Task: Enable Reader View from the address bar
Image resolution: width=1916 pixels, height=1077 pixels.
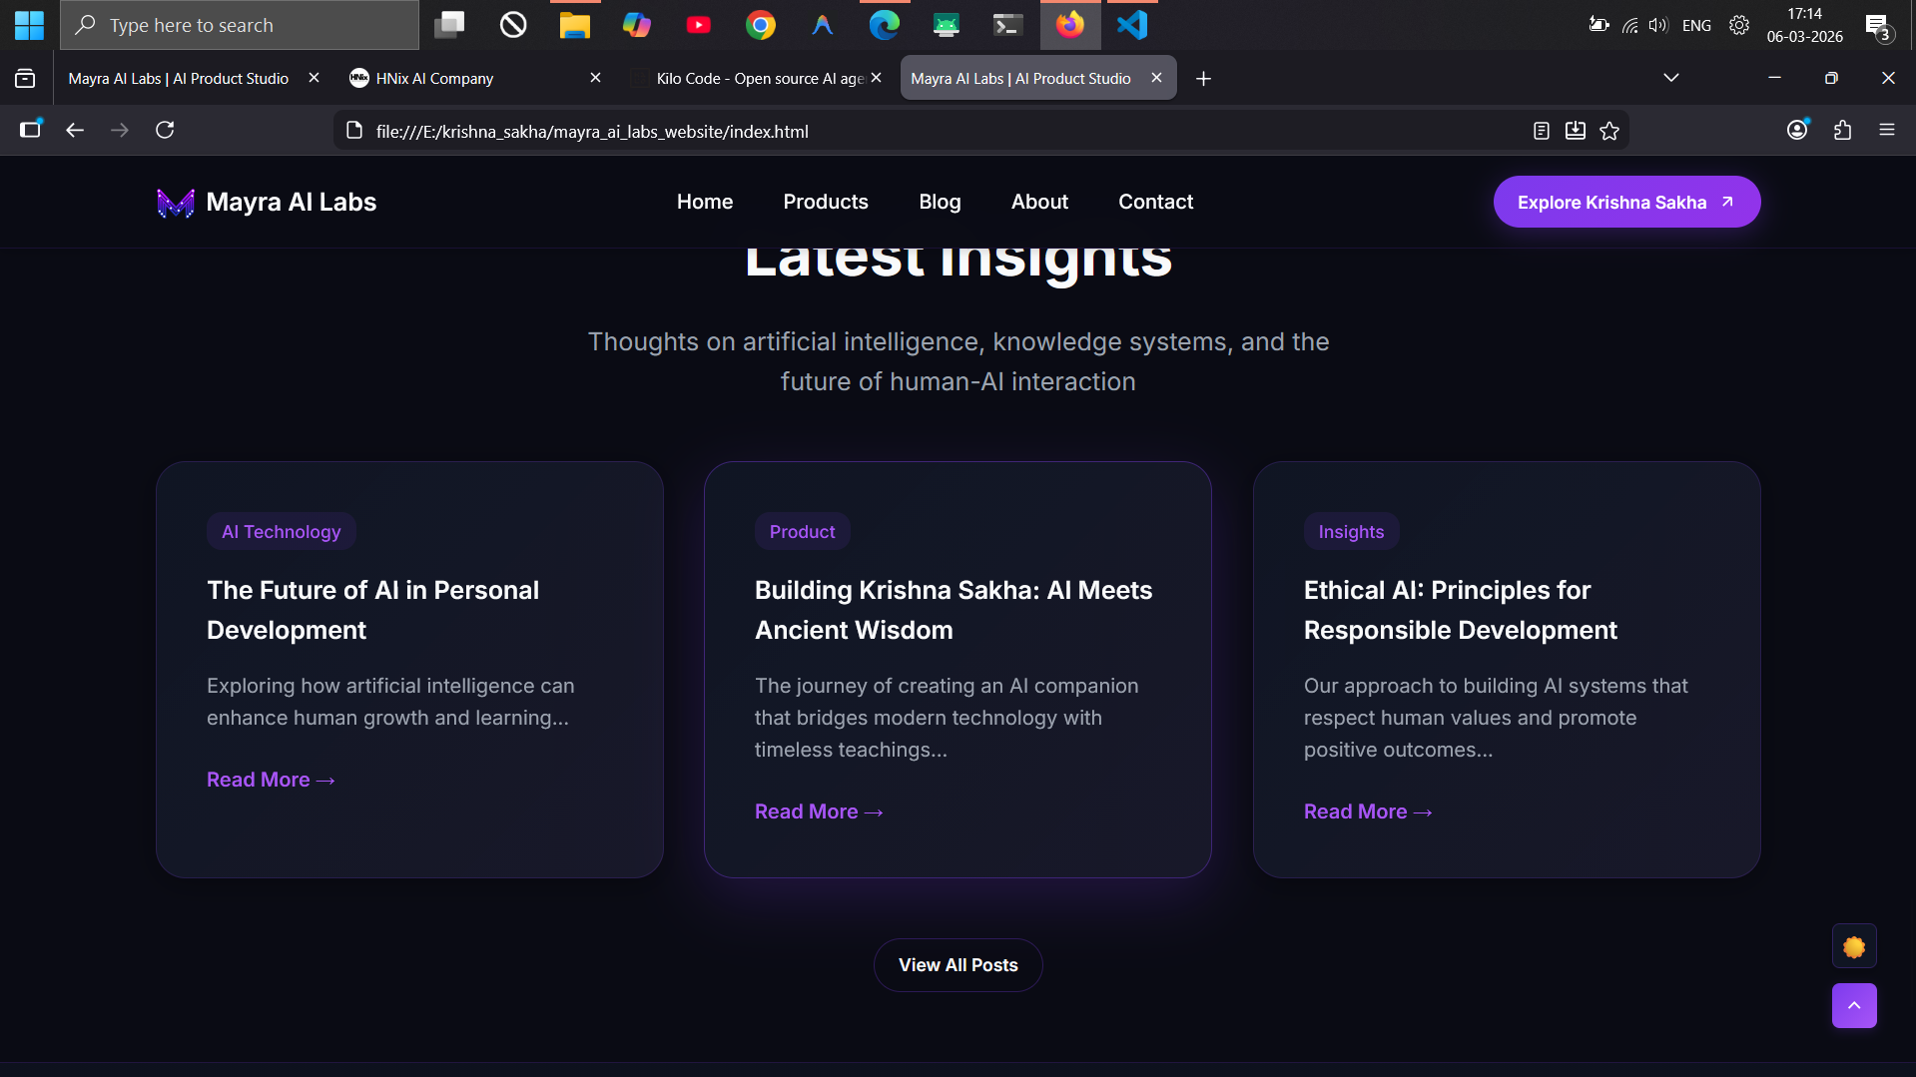Action: pyautogui.click(x=1541, y=130)
